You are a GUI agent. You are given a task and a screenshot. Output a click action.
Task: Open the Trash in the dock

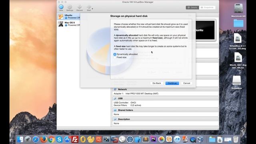click(x=236, y=139)
